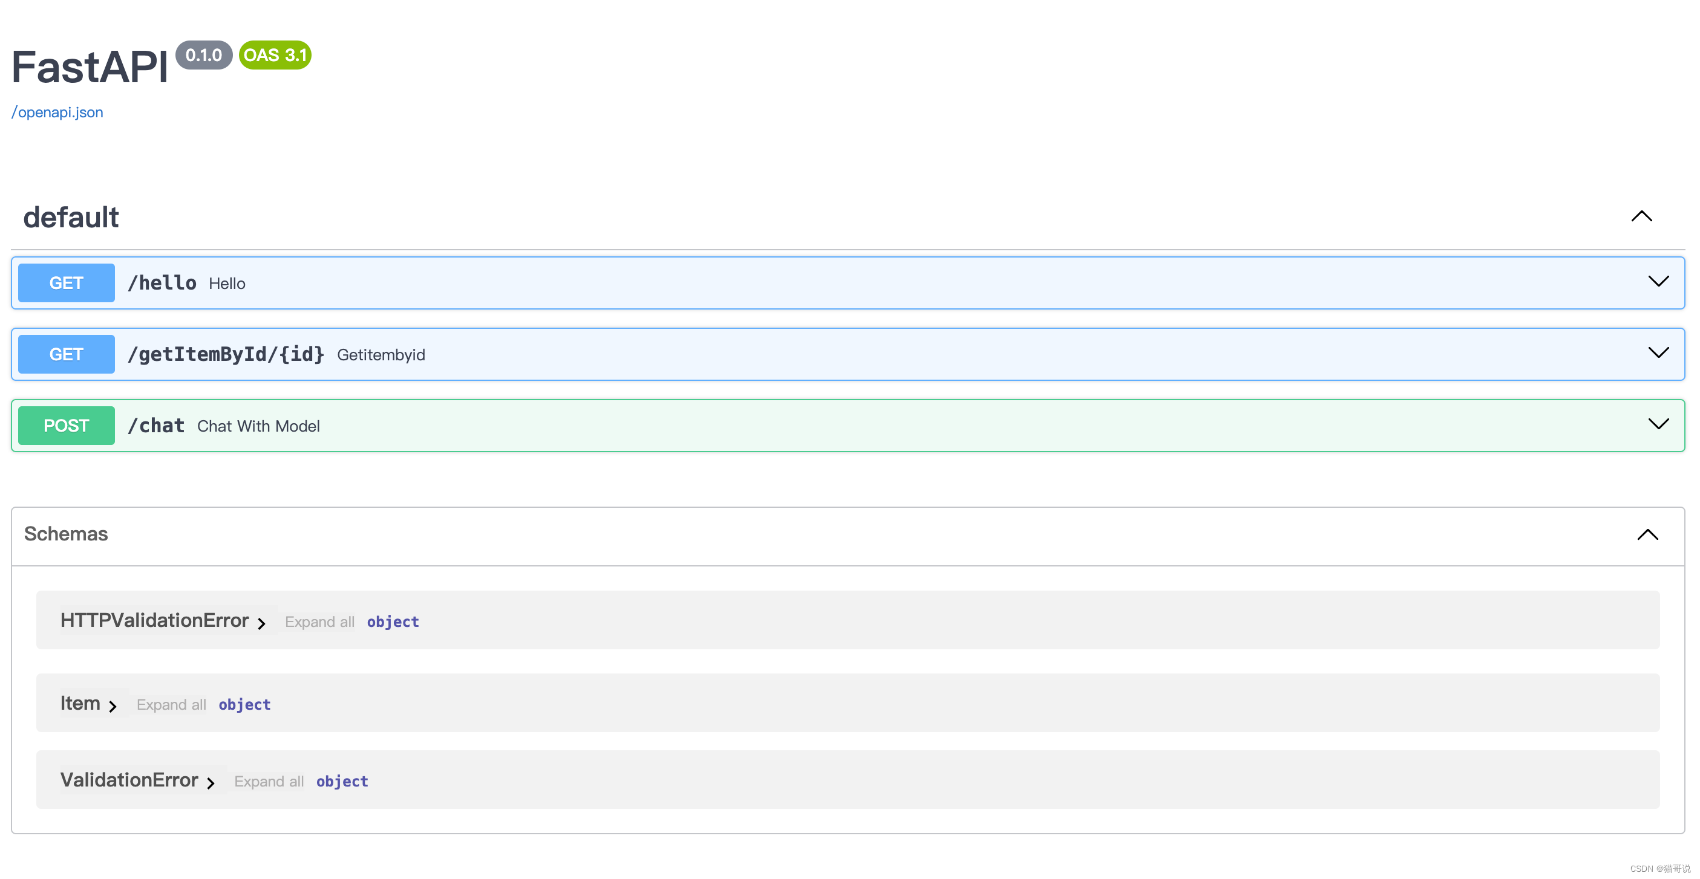The width and height of the screenshot is (1700, 879).
Task: Click Expand all for HTTPValidationError
Action: point(319,622)
